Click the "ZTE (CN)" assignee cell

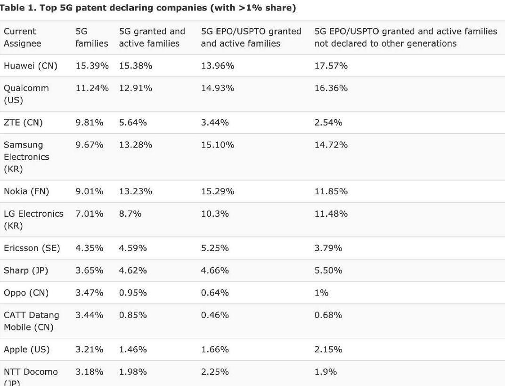pos(23,123)
